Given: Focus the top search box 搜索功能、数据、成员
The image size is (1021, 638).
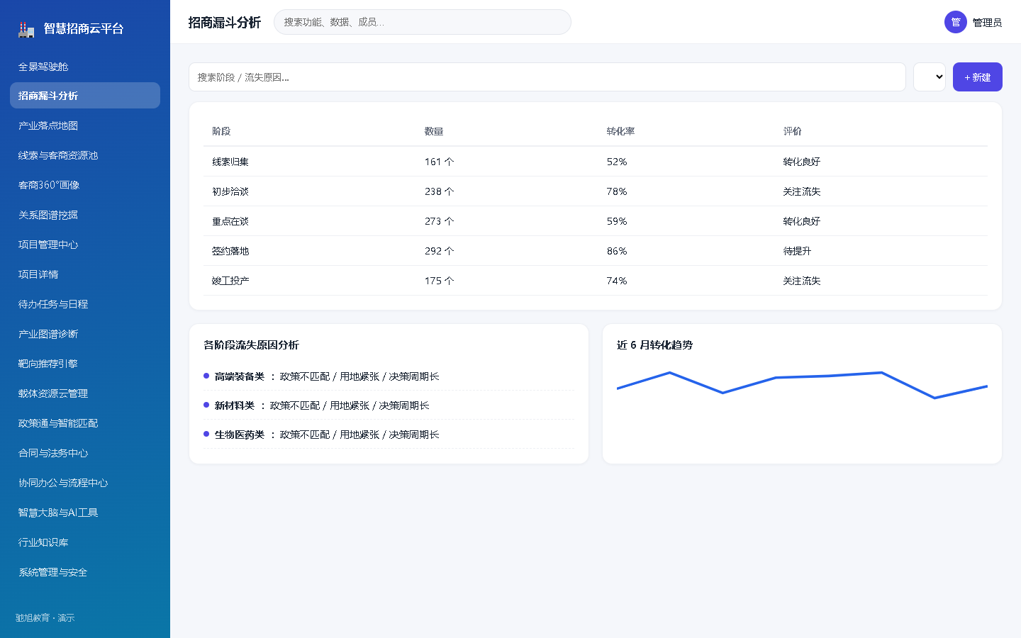Looking at the screenshot, I should coord(423,22).
